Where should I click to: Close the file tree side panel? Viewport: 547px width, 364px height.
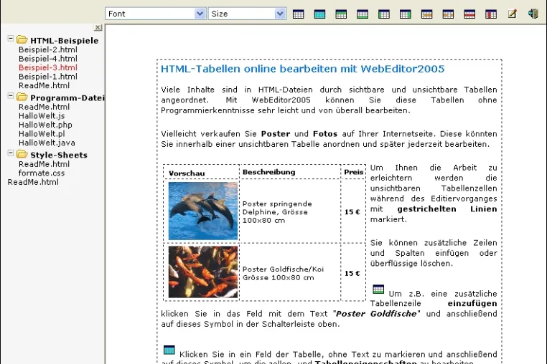pos(98,27)
